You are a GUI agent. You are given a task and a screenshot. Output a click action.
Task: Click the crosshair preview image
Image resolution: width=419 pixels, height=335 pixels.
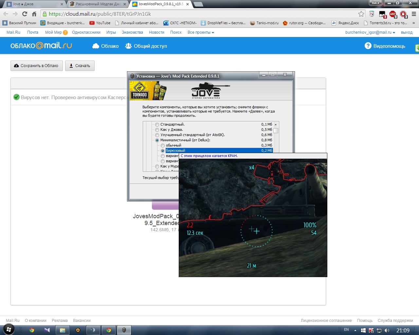click(253, 218)
